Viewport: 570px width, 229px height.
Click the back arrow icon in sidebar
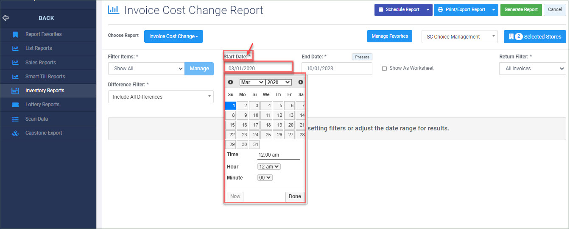pyautogui.click(x=6, y=18)
